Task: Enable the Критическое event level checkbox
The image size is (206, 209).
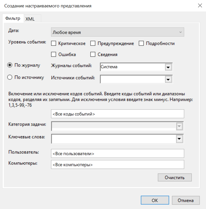Action: coord(54,43)
